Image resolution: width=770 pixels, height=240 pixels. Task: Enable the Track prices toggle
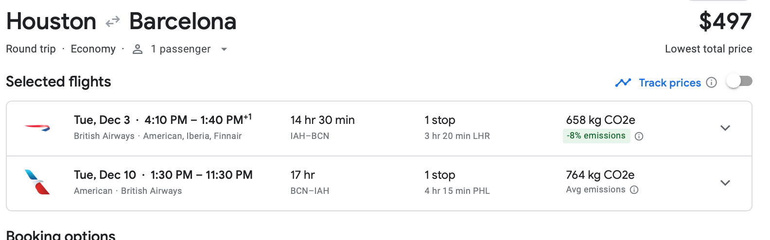tap(739, 82)
